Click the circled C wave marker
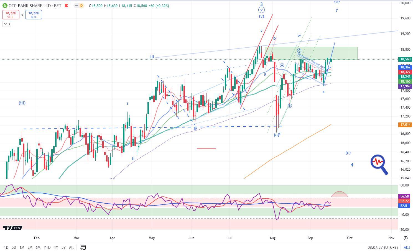The width and height of the screenshot is (413, 251). pos(299,50)
